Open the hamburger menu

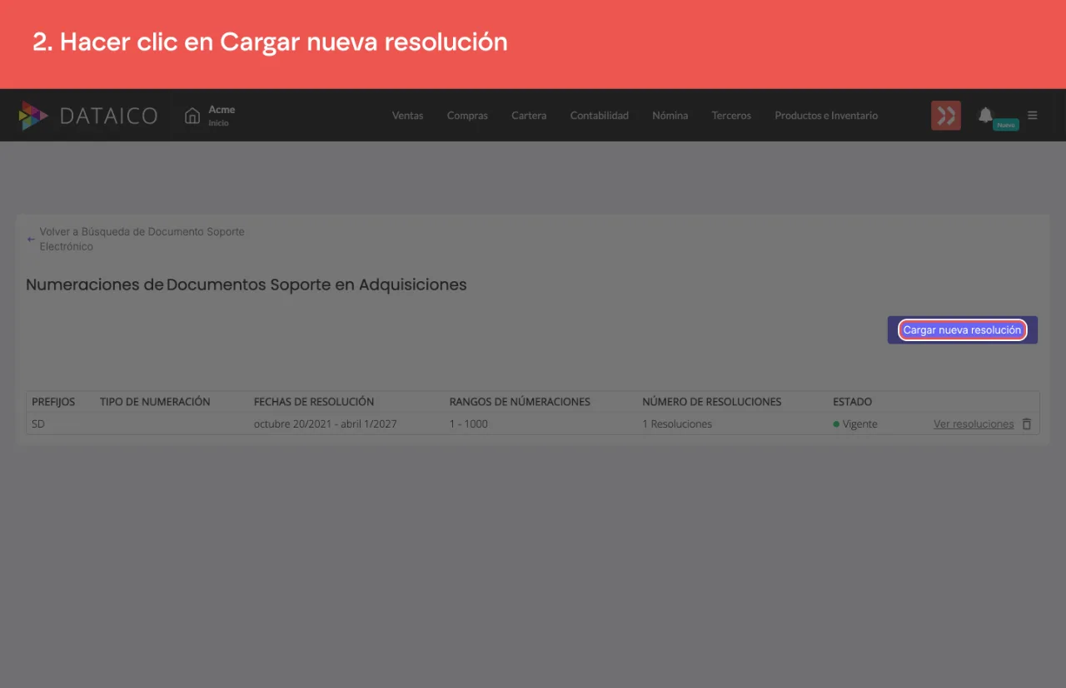tap(1033, 115)
